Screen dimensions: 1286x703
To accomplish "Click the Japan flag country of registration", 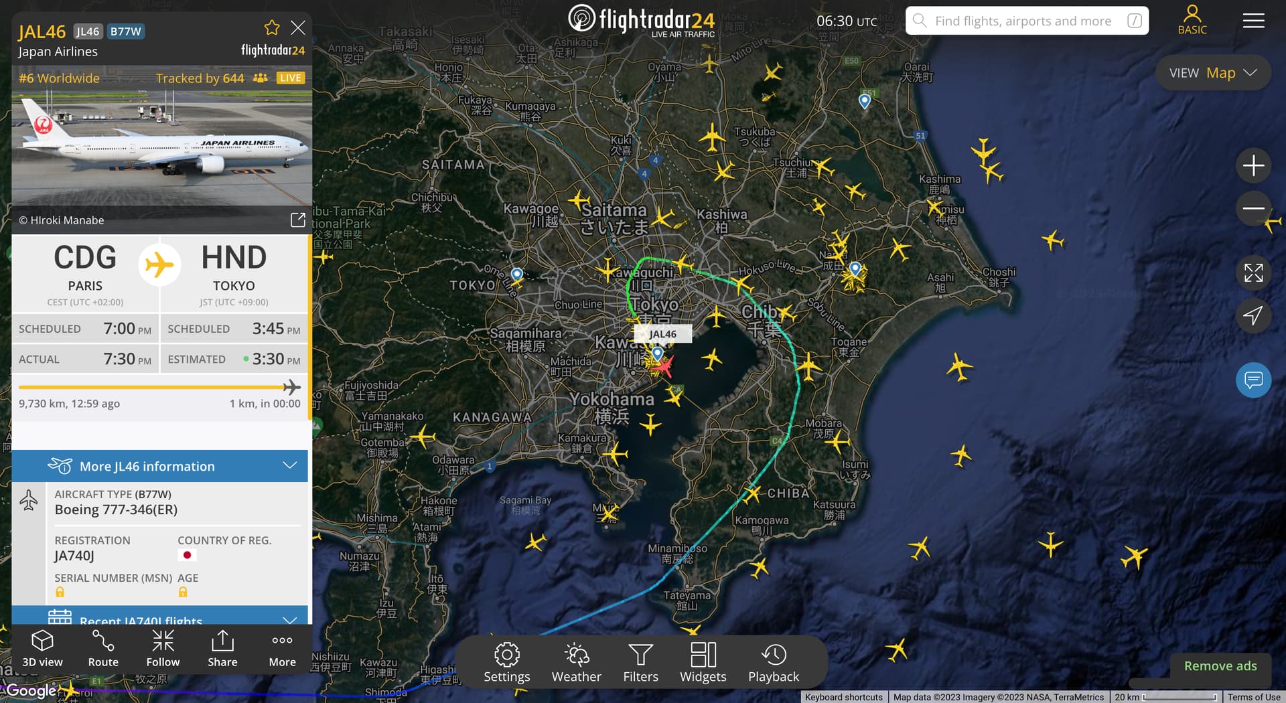I will 187,555.
